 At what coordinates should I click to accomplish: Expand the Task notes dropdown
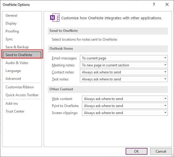(x=124, y=79)
